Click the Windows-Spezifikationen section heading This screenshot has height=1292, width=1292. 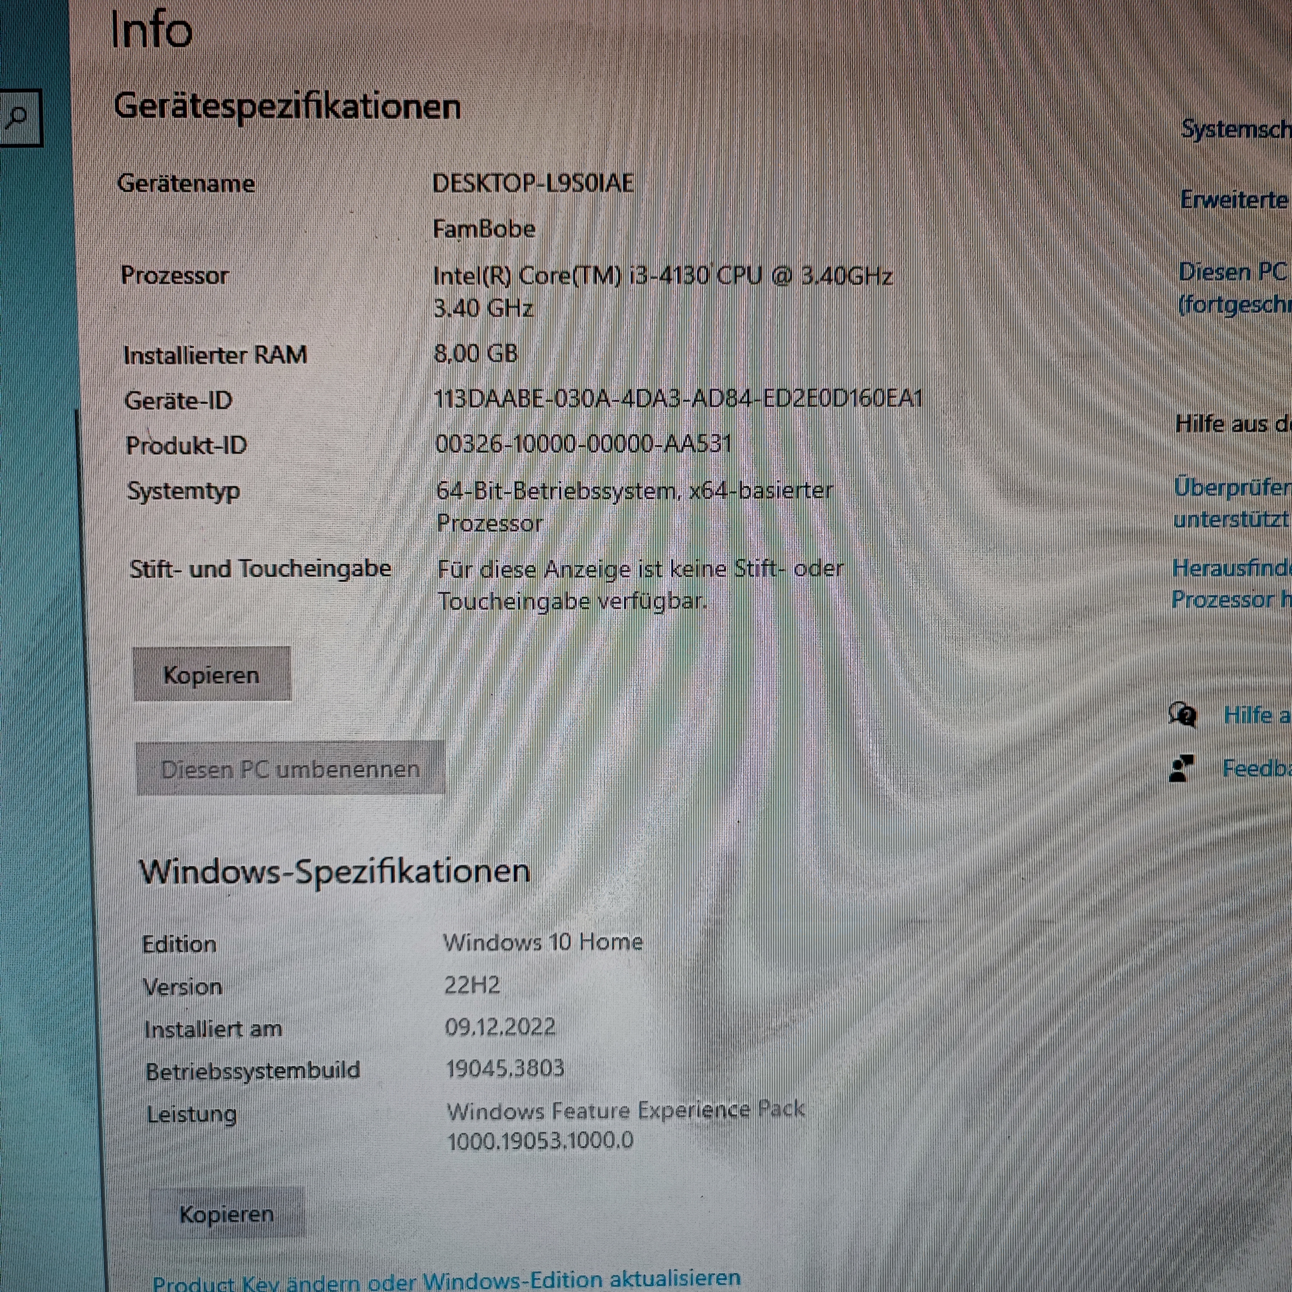(x=334, y=871)
